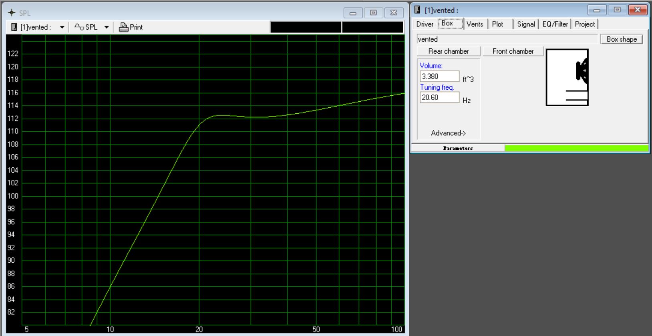This screenshot has height=336, width=652.
Task: Click the Print button in SPL window
Action: pos(131,27)
